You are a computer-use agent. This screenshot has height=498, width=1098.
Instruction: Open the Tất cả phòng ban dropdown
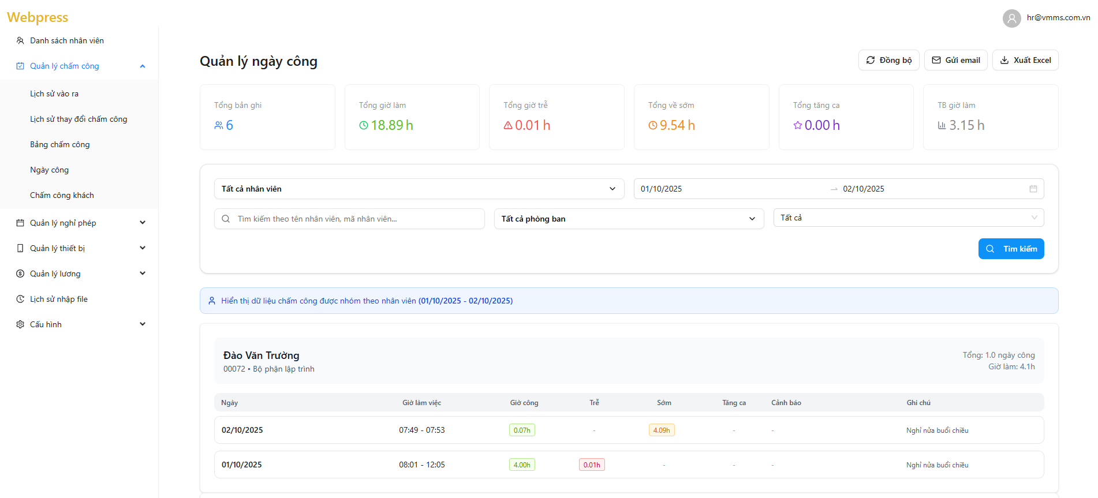628,219
